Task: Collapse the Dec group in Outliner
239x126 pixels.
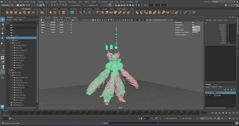Action: (9, 70)
